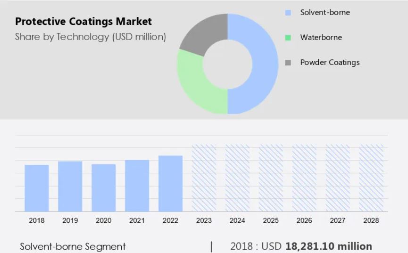Click the gray Powder Coatings legend swatch
The image size is (408, 253).
point(288,63)
